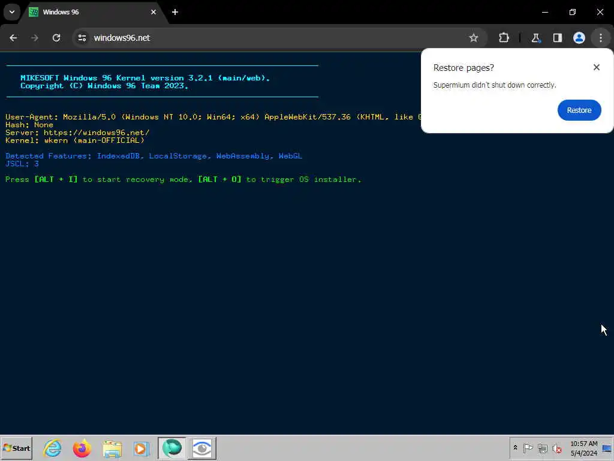614x461 pixels.
Task: Click the network tray icon
Action: tap(542, 448)
